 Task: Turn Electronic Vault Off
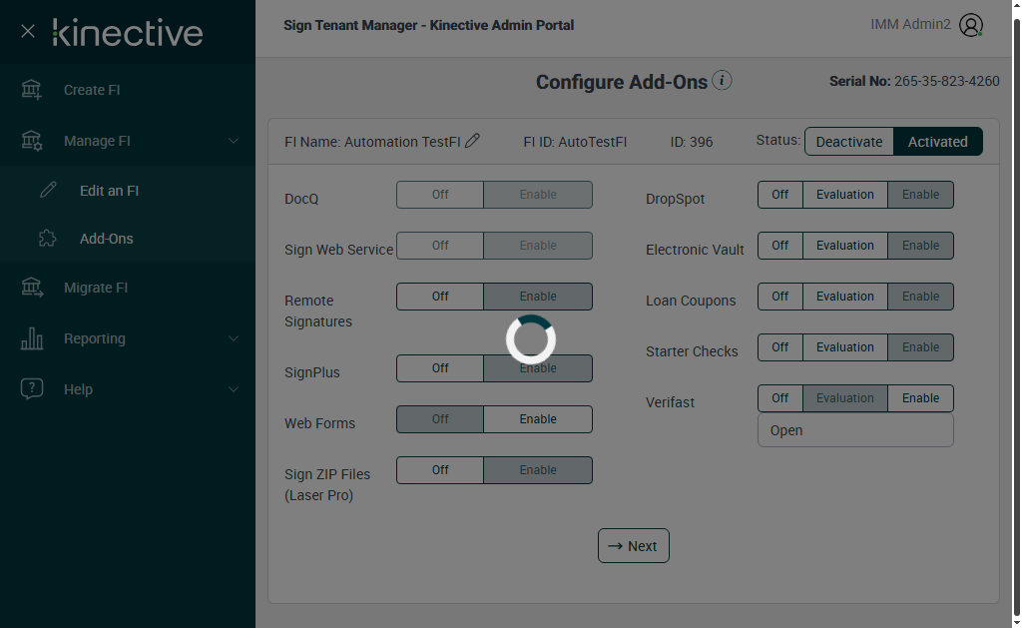coord(780,246)
